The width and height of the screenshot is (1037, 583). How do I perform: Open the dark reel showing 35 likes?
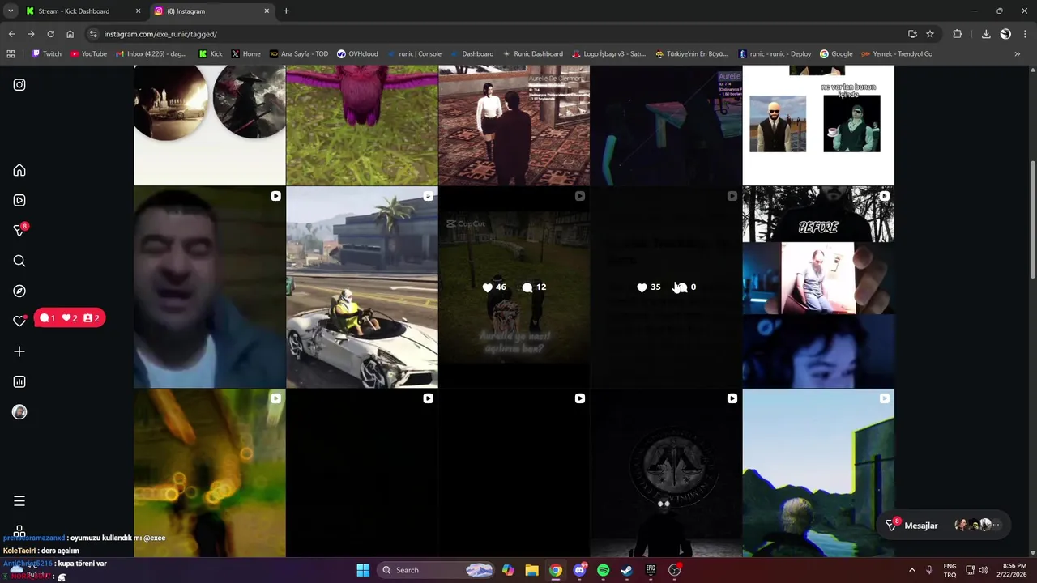[x=666, y=287]
